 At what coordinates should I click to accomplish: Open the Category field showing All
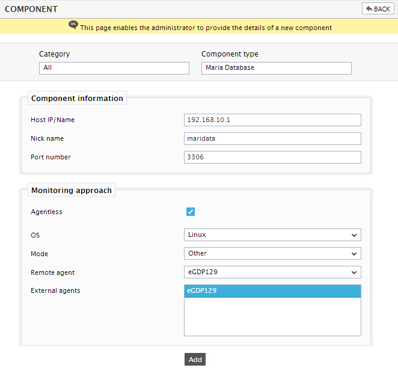[x=114, y=68]
